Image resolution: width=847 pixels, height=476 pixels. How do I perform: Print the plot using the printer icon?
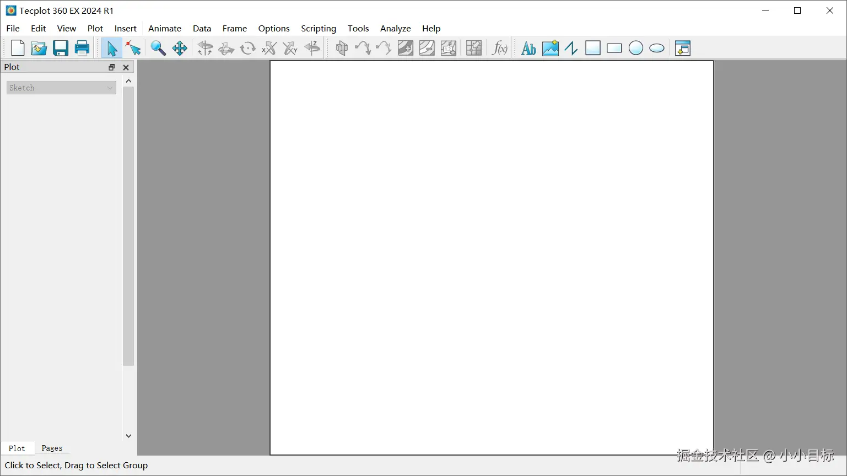[82, 49]
